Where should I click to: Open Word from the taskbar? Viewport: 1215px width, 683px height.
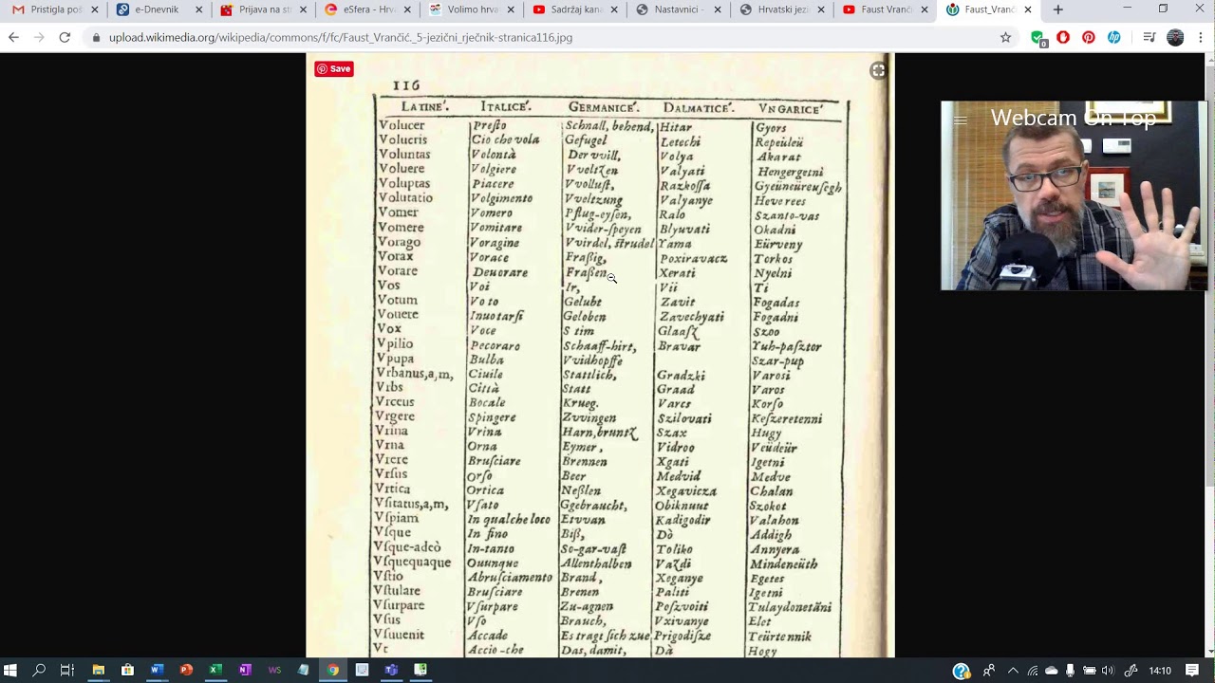click(157, 670)
